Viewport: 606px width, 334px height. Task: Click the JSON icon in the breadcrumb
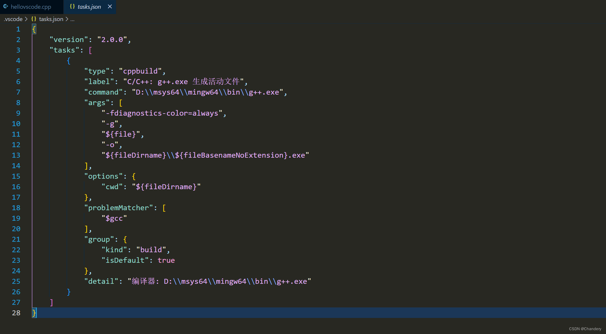click(x=34, y=19)
